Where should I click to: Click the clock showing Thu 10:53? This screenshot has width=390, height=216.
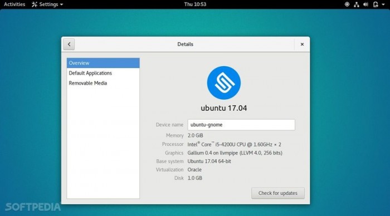195,4
